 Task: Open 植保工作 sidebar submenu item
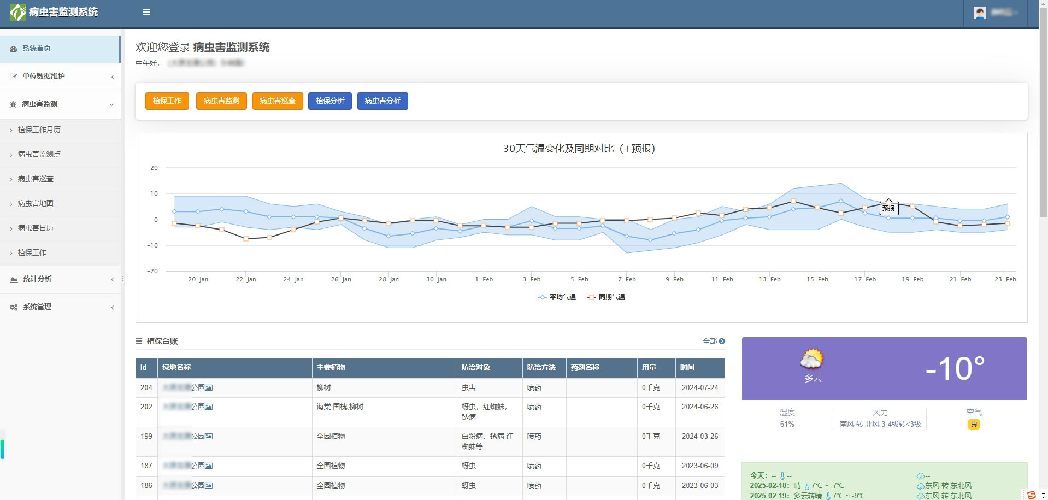(60, 252)
